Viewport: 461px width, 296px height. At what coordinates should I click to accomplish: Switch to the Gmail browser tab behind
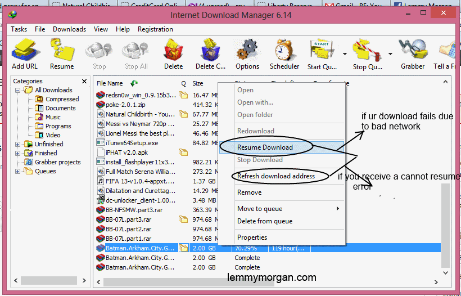356,4
